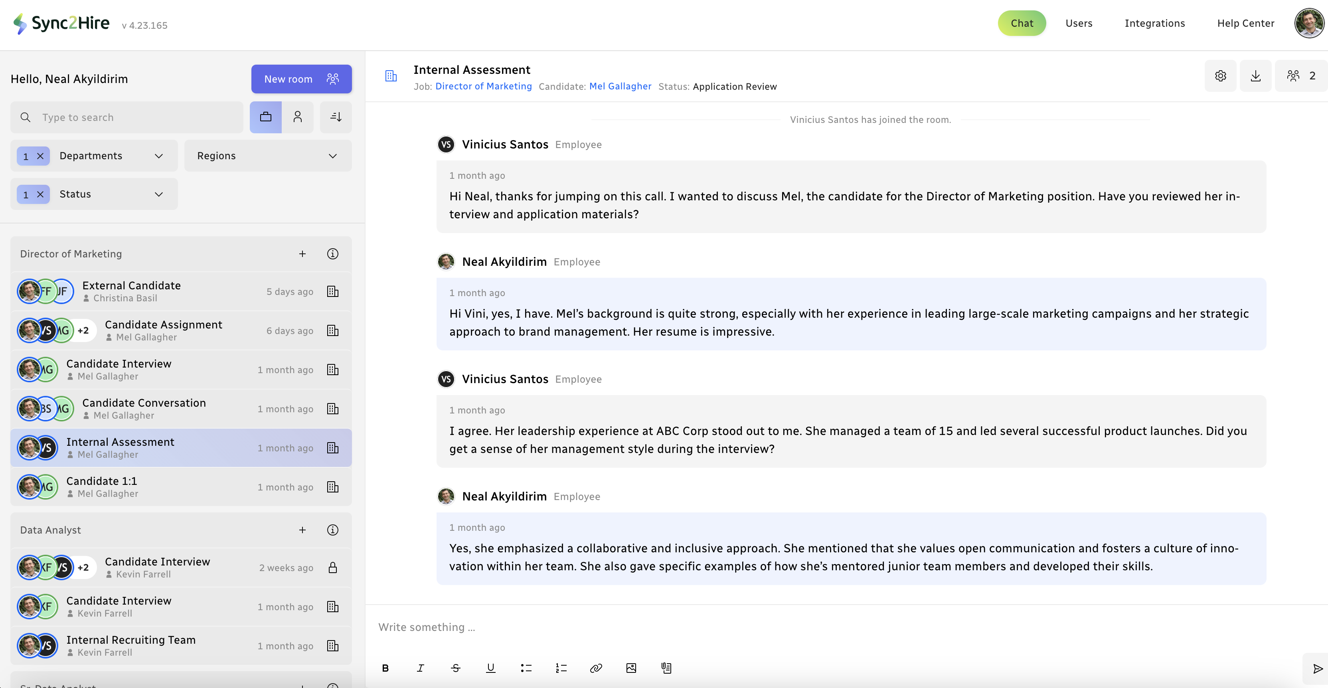Click the room settings gear icon
The width and height of the screenshot is (1328, 688).
[1220, 76]
